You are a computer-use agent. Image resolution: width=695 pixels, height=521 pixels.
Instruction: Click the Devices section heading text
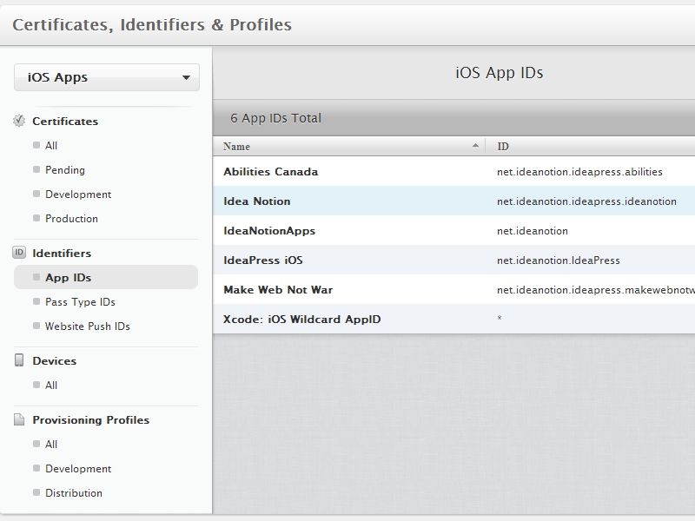tap(55, 360)
